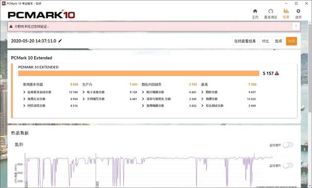The image size is (312, 188).
Task: Click the 对比 compare button
Action: click(265, 41)
